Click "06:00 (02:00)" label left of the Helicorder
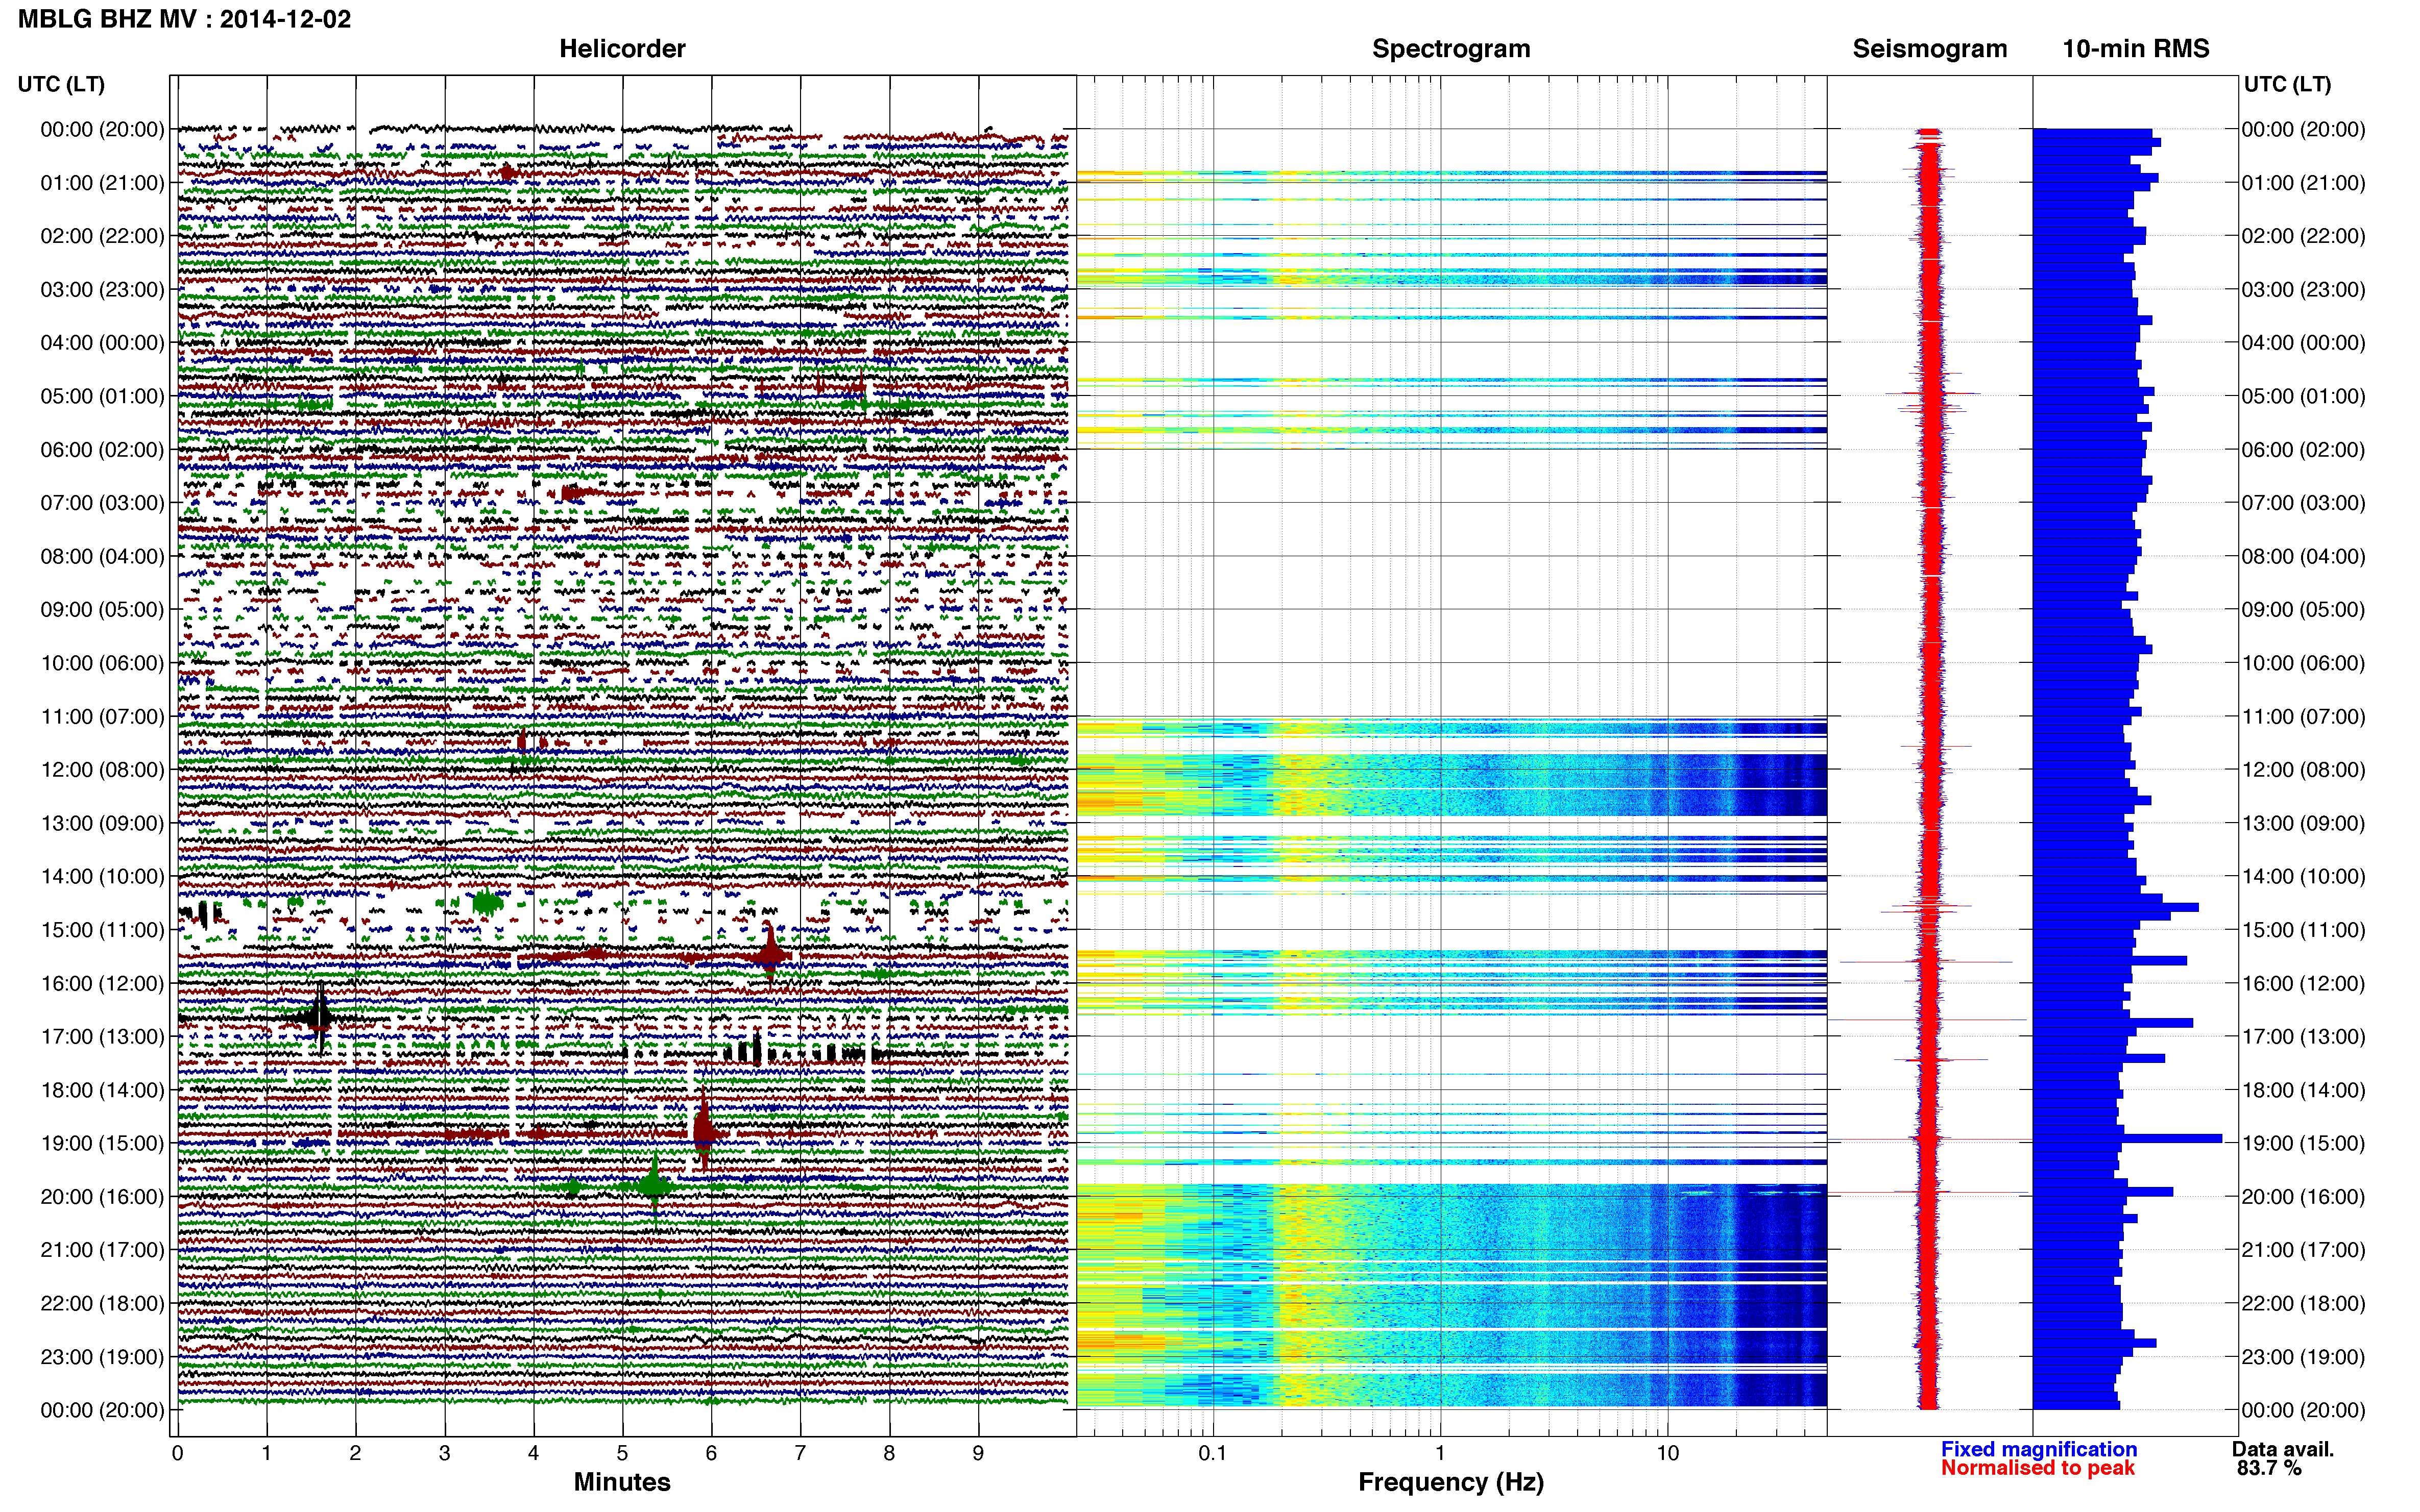Screen dimensions: 2420x1512 (102, 450)
